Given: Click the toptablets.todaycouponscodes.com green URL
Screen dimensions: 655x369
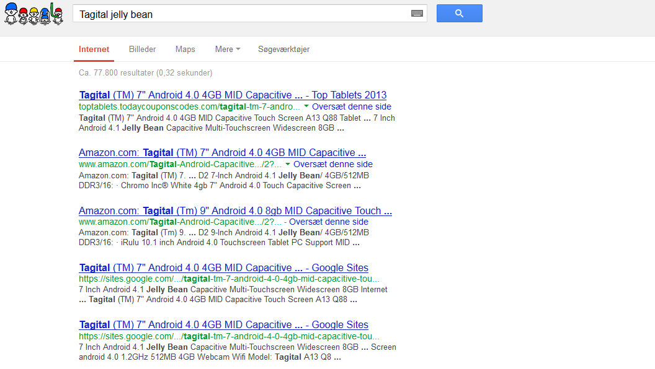Looking at the screenshot, I should coord(189,106).
